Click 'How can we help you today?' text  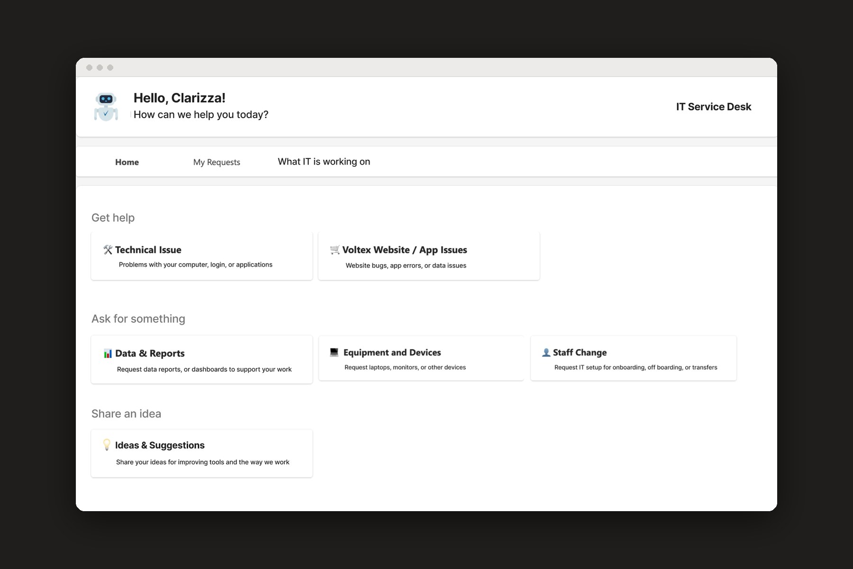point(201,115)
